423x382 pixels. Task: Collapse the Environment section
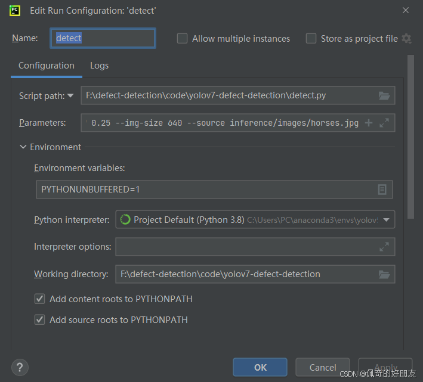coord(23,147)
